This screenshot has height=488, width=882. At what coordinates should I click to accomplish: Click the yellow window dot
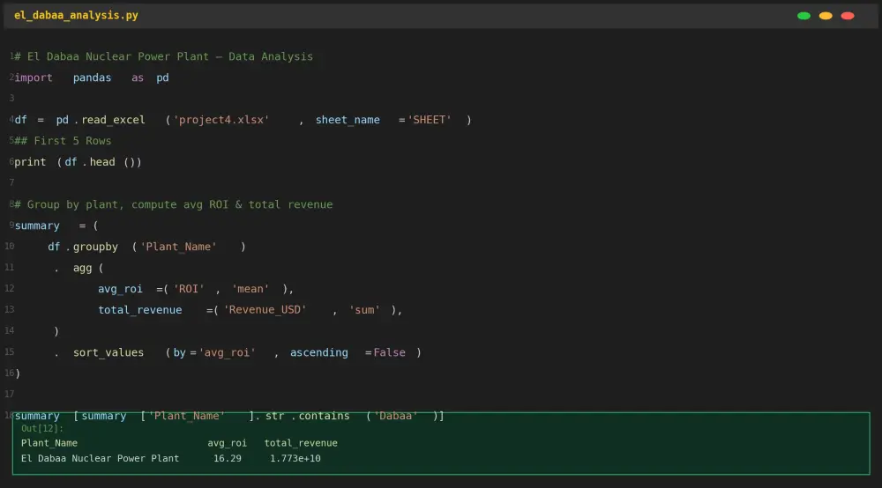click(826, 16)
